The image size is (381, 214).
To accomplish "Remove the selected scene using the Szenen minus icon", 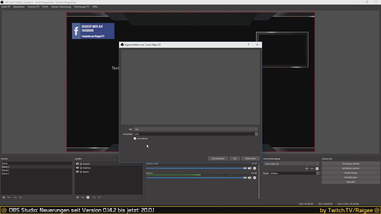I will click(9, 197).
